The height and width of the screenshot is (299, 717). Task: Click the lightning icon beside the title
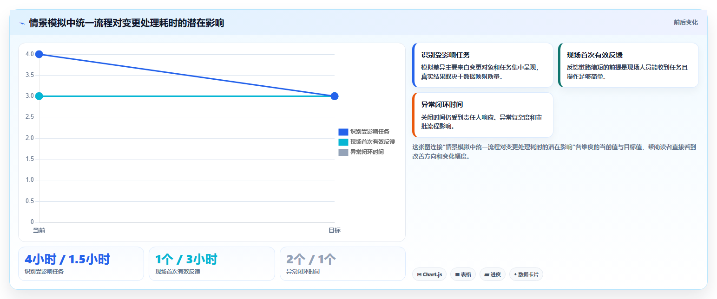22,23
